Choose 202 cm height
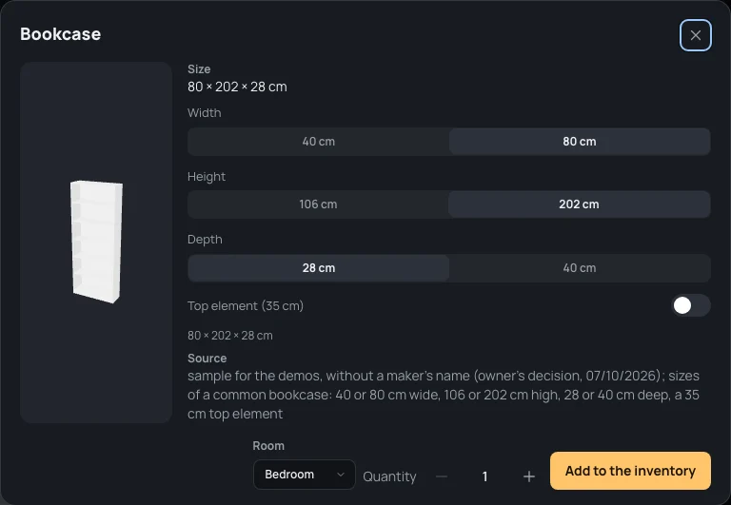Viewport: 731px width, 505px height. coord(580,204)
